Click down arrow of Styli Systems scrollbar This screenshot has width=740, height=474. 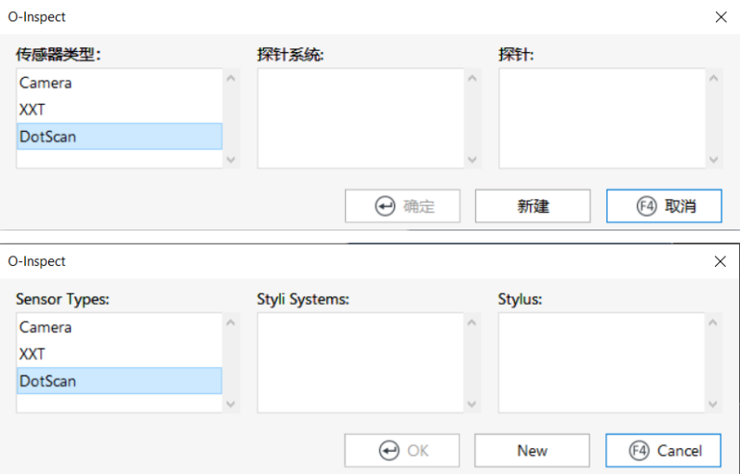tap(472, 403)
